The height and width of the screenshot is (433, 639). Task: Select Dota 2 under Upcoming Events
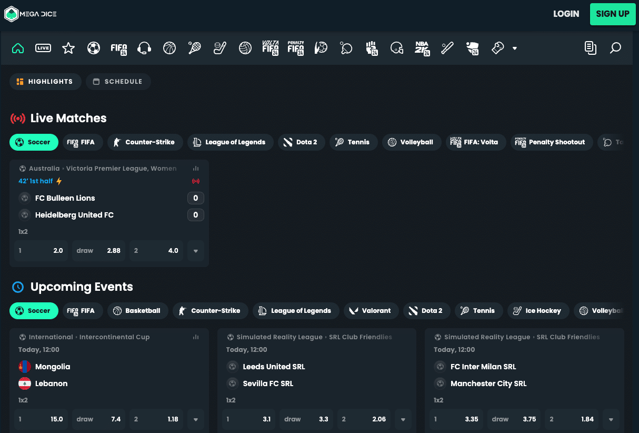(x=427, y=311)
